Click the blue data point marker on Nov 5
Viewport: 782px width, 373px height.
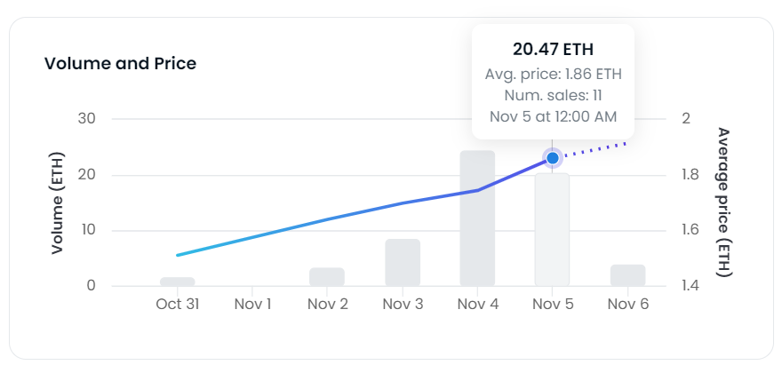(552, 158)
